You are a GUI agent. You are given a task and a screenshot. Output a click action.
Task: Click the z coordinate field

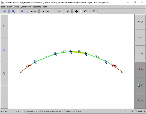tap(20, 111)
